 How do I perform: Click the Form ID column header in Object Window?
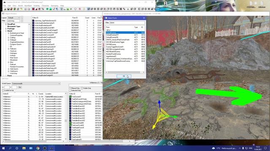pos(75,18)
